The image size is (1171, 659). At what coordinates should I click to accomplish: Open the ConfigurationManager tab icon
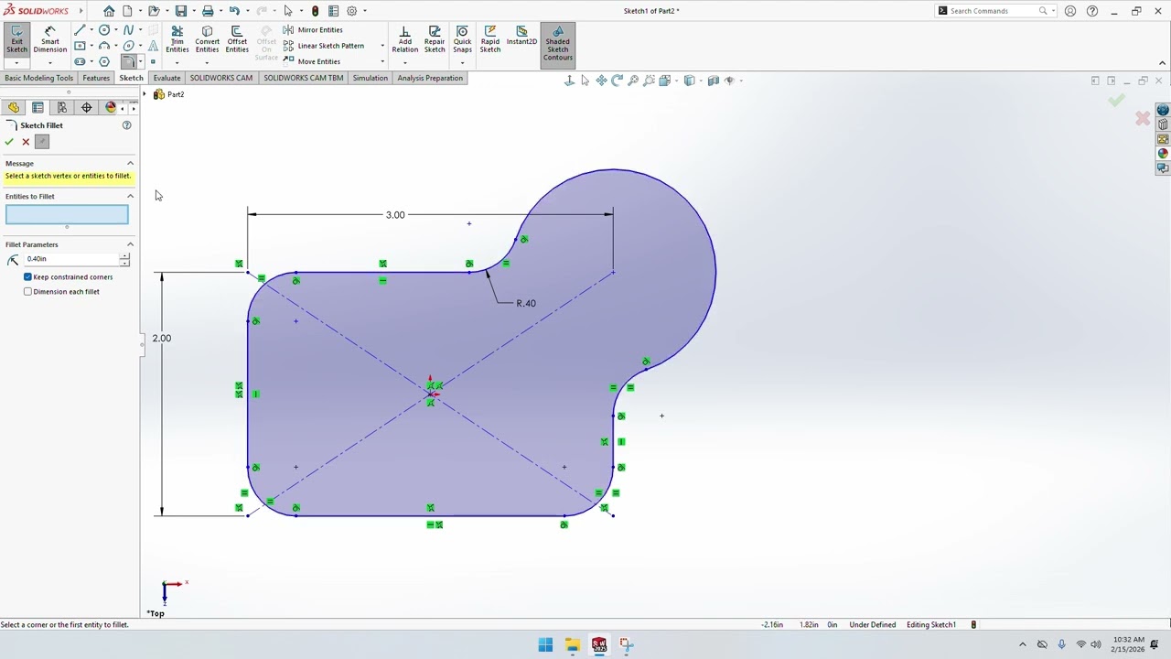(x=62, y=107)
